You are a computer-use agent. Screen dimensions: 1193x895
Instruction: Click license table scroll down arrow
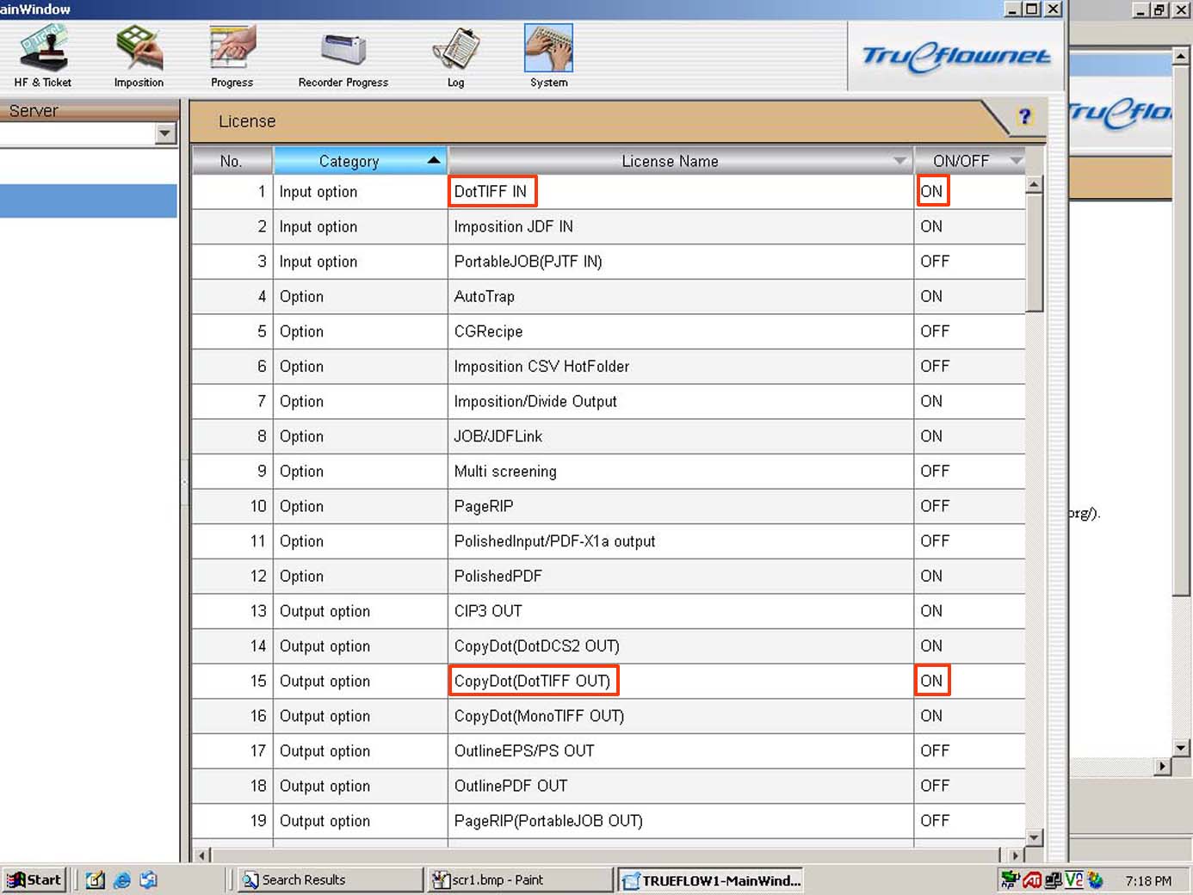(1035, 837)
